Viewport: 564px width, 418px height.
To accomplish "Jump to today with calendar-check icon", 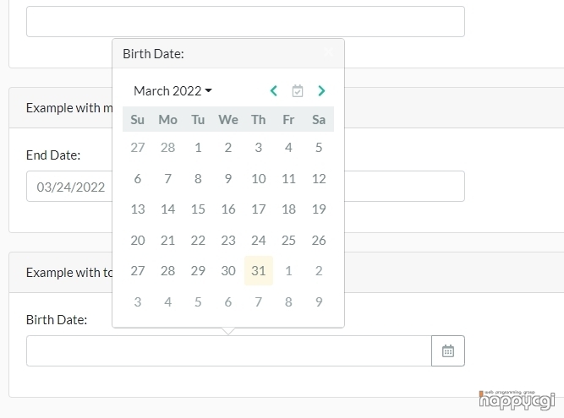I will pos(298,91).
